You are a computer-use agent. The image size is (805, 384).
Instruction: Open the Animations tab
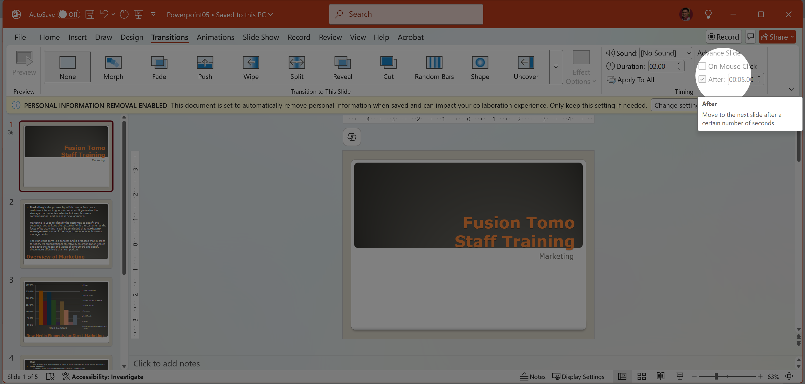(x=215, y=37)
